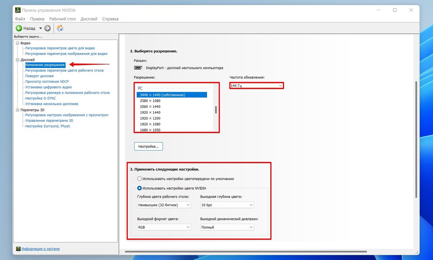
Task: Select resolution 1920 × 1200
Action: [150, 118]
